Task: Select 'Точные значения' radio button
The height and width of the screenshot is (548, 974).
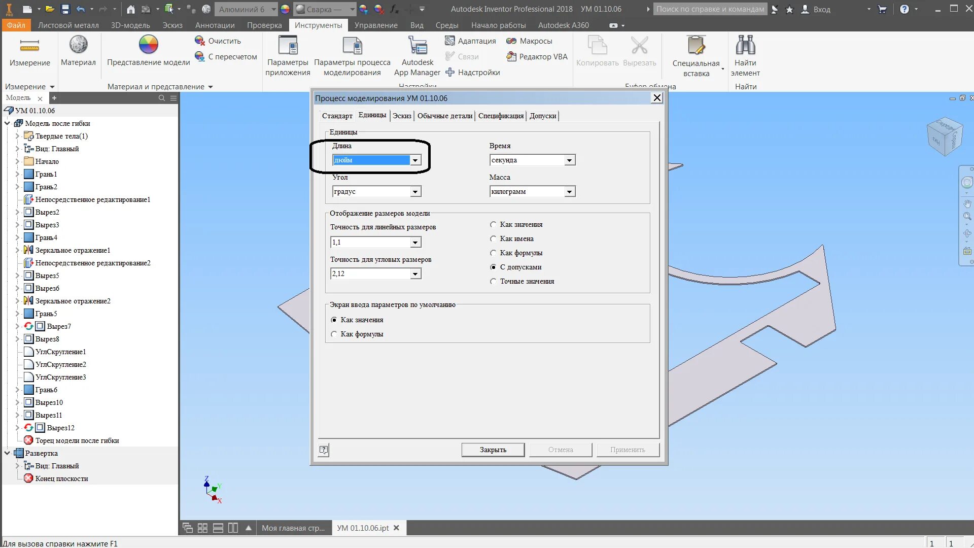Action: coord(493,281)
